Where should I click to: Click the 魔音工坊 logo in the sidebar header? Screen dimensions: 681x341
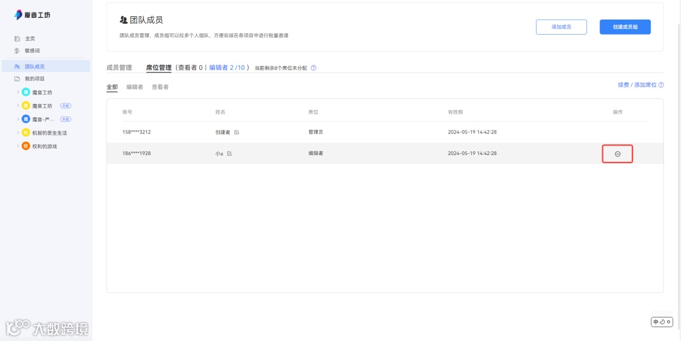(x=32, y=14)
